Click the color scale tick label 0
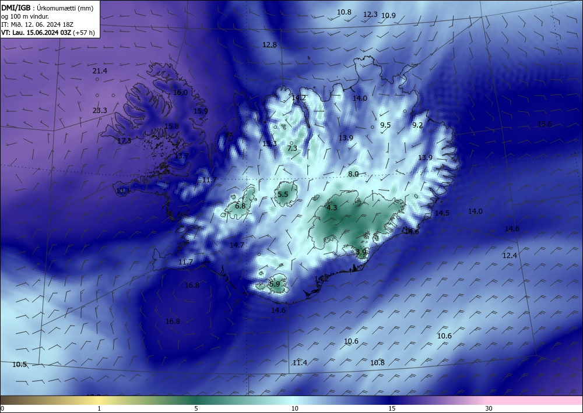Screen dimensions: 583x413 pyautogui.click(x=2, y=408)
